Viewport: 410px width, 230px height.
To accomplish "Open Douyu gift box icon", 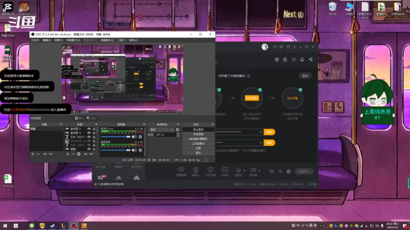I will [277, 59].
